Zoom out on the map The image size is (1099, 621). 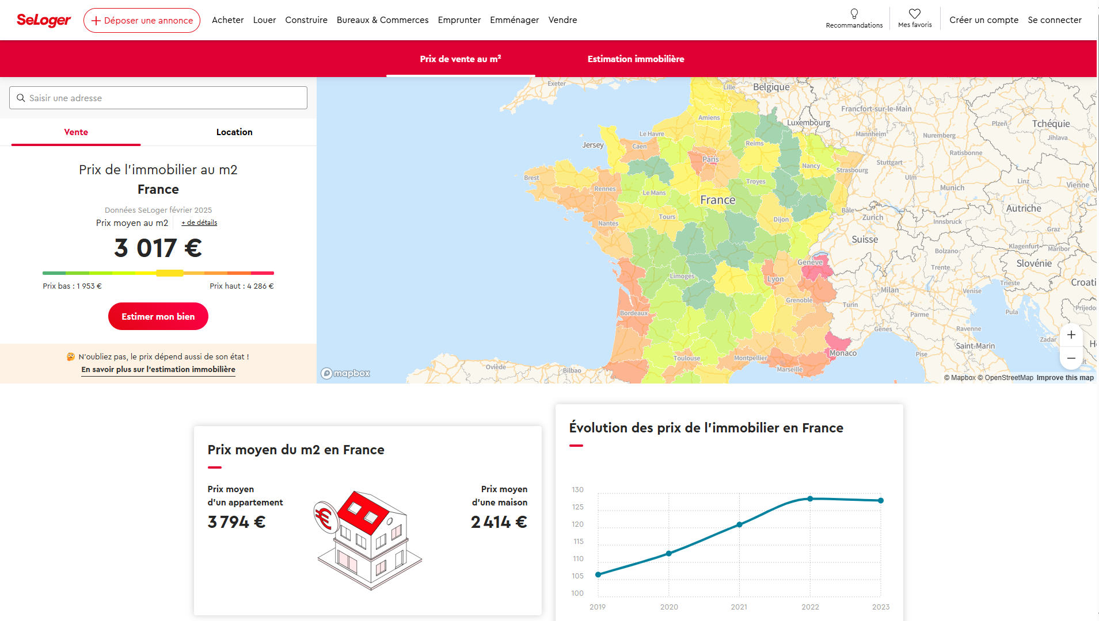[x=1071, y=358]
